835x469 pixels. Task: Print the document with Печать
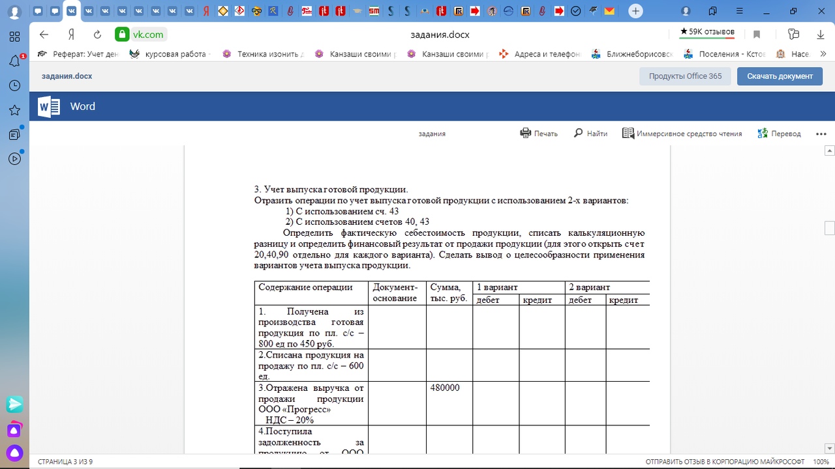(539, 134)
